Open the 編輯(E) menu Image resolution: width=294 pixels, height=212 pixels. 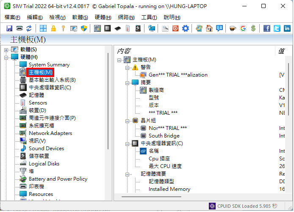(x=35, y=17)
